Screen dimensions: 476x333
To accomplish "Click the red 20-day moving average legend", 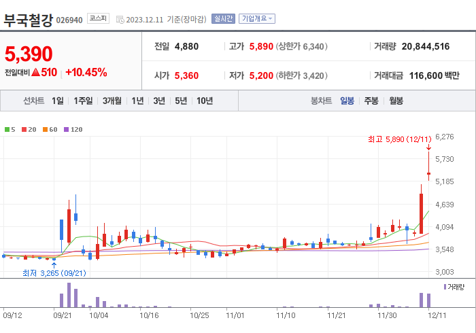I will [x=29, y=130].
